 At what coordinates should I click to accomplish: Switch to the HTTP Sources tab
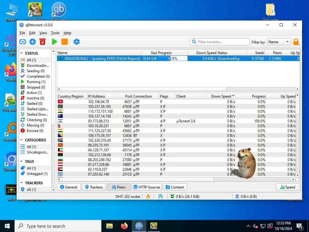coord(147,187)
